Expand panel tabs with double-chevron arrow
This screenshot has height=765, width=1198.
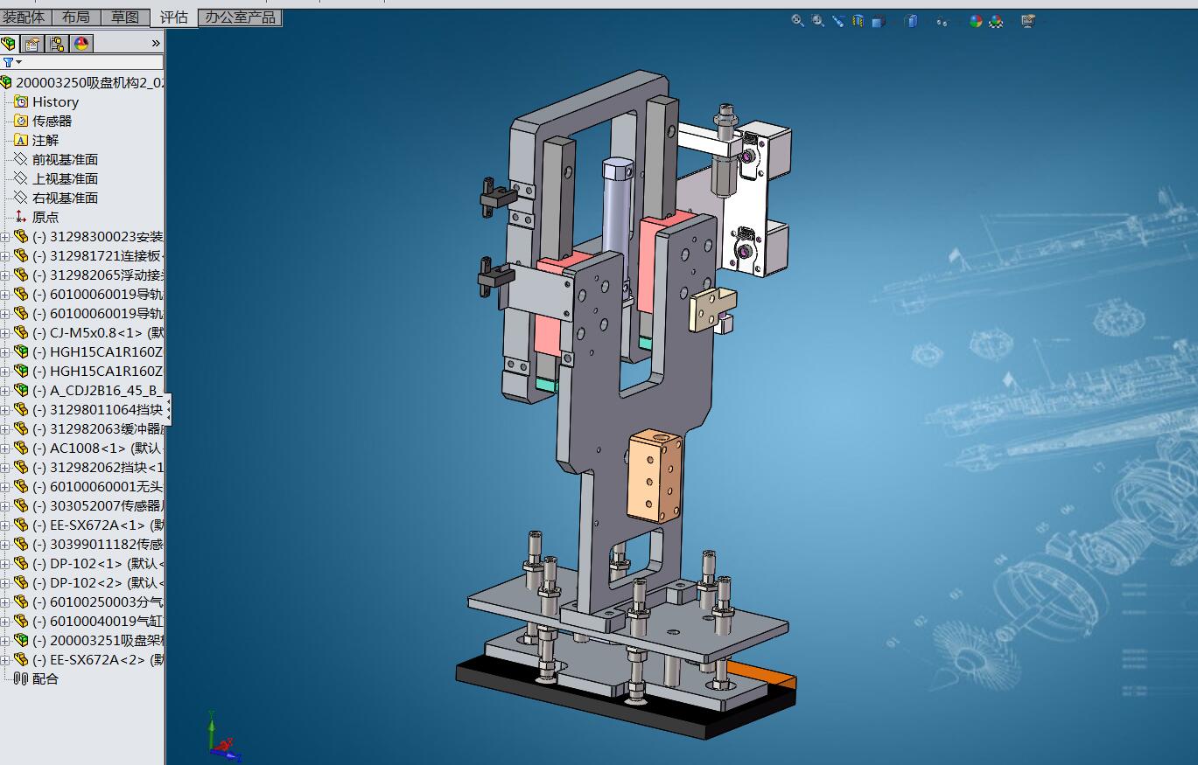156,43
